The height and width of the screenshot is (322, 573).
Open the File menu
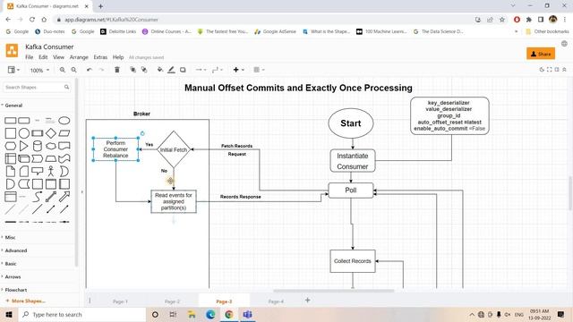tap(30, 57)
